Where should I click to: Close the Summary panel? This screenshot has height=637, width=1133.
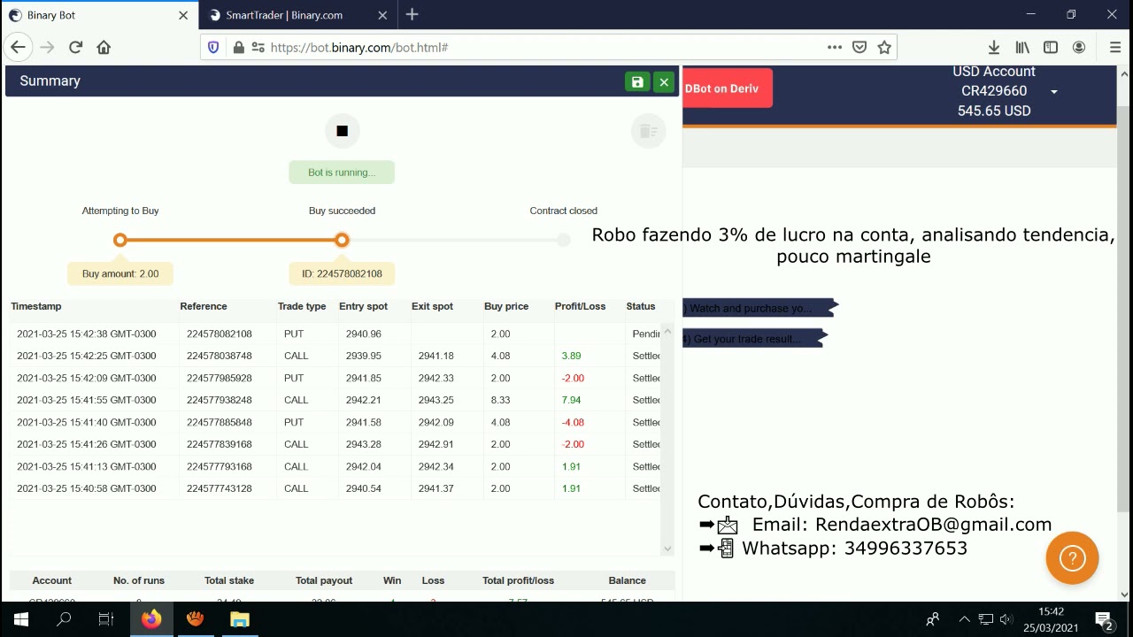pyautogui.click(x=664, y=81)
